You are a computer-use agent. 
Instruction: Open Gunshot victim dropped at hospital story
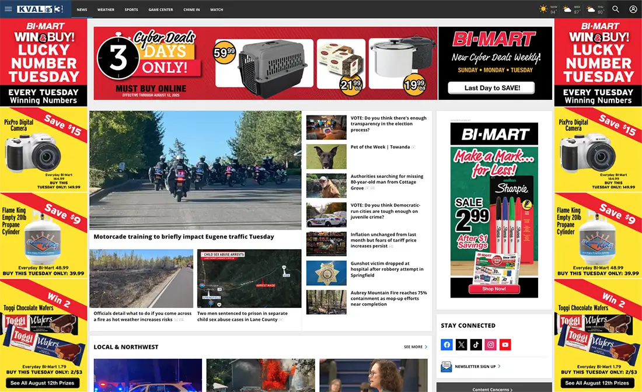click(x=387, y=269)
